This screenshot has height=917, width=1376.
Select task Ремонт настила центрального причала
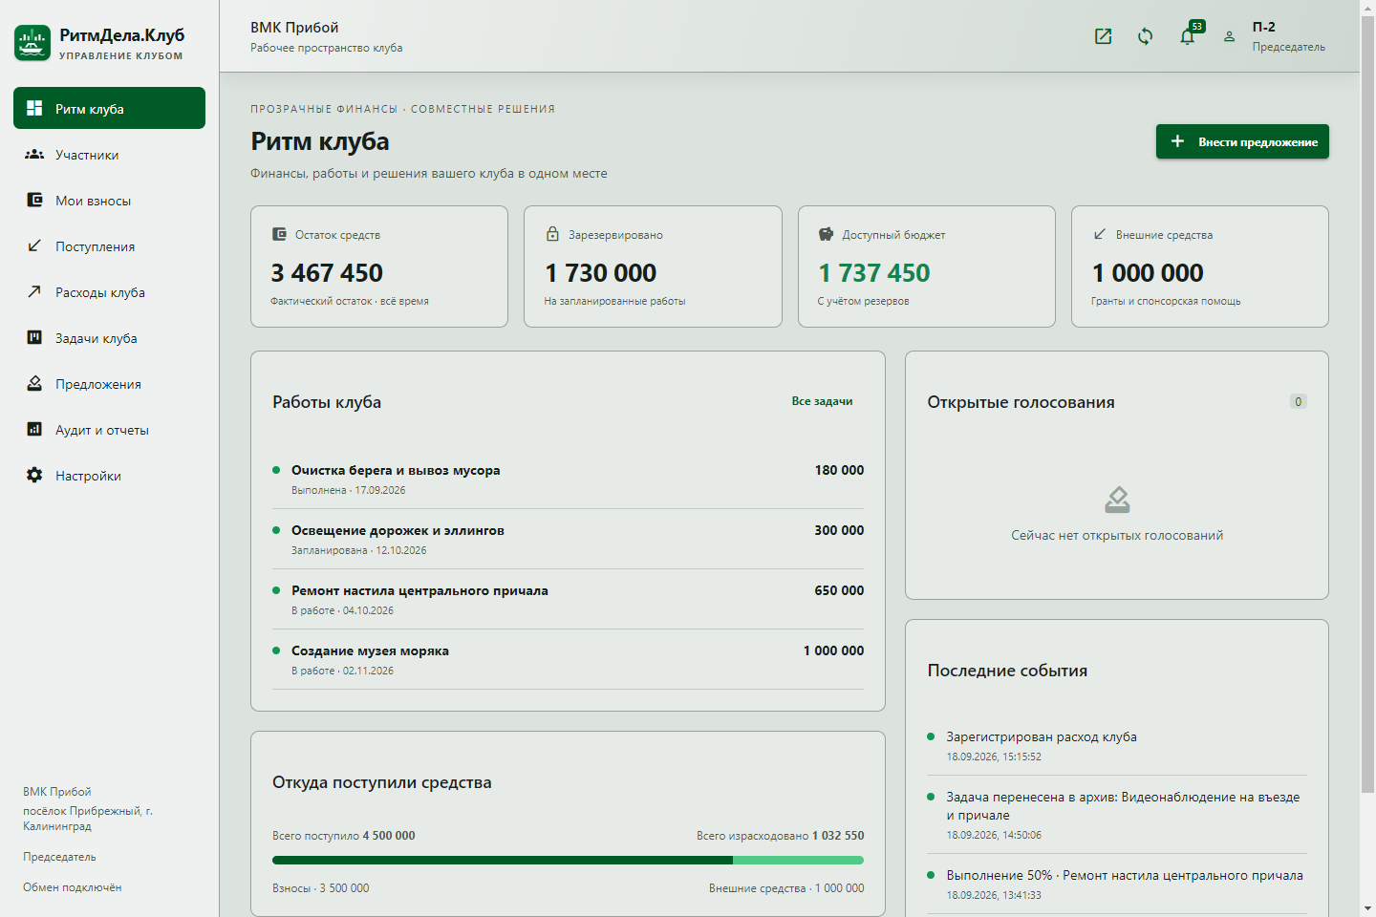click(x=568, y=599)
